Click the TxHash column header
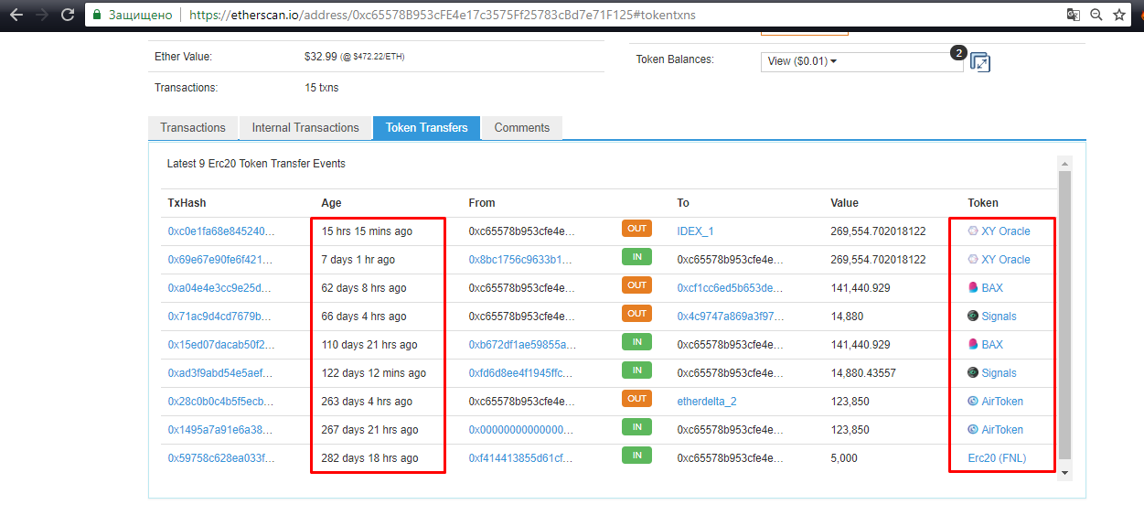 click(x=187, y=203)
